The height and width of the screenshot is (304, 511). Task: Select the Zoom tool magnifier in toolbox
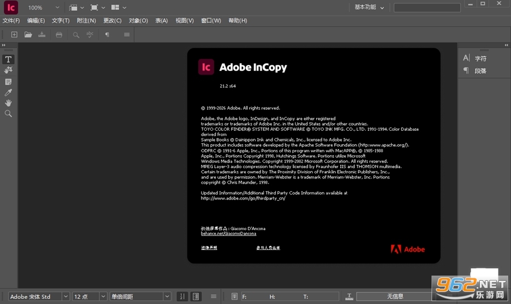click(x=9, y=114)
